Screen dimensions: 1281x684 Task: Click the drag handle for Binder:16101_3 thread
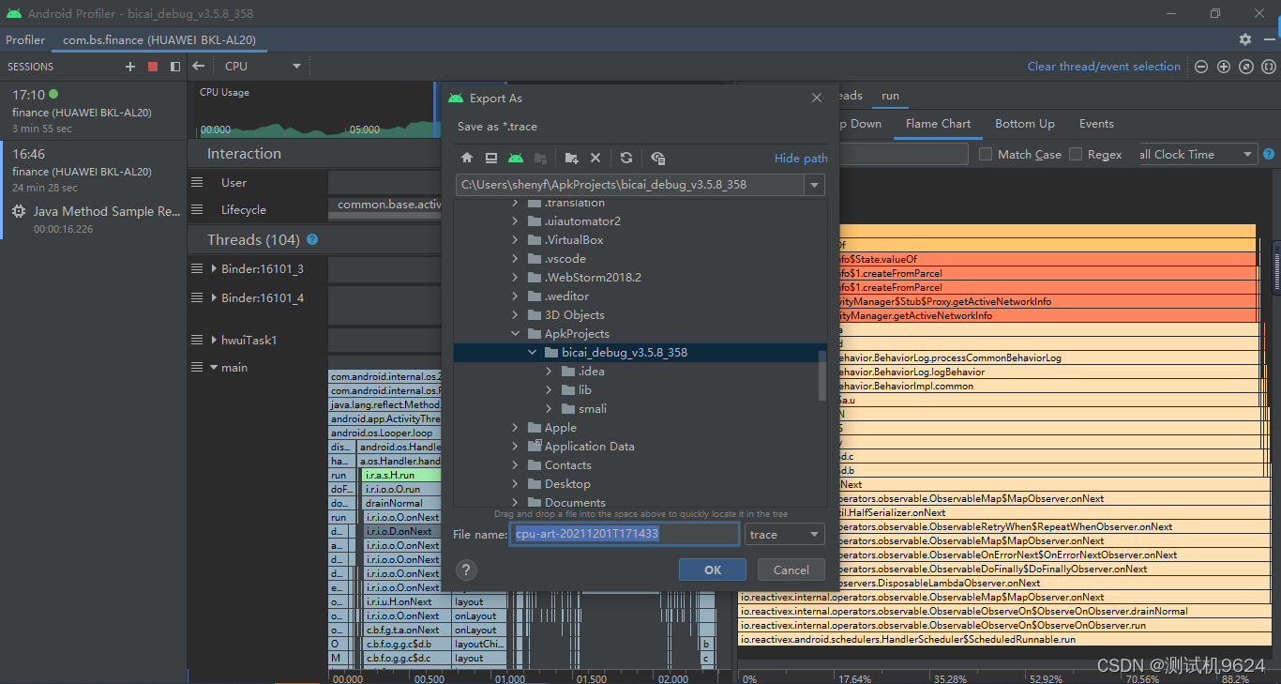[x=197, y=268]
